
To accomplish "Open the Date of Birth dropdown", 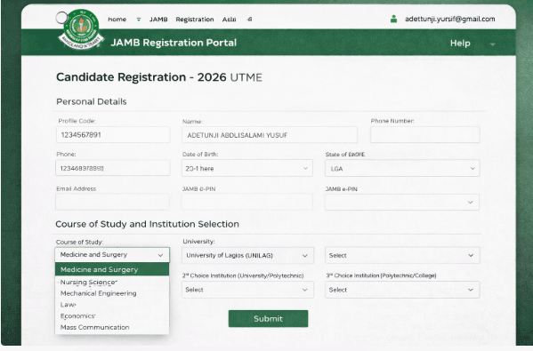I will tap(247, 168).
